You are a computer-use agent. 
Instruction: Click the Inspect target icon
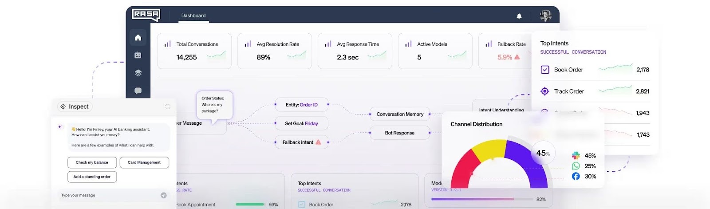pyautogui.click(x=63, y=106)
